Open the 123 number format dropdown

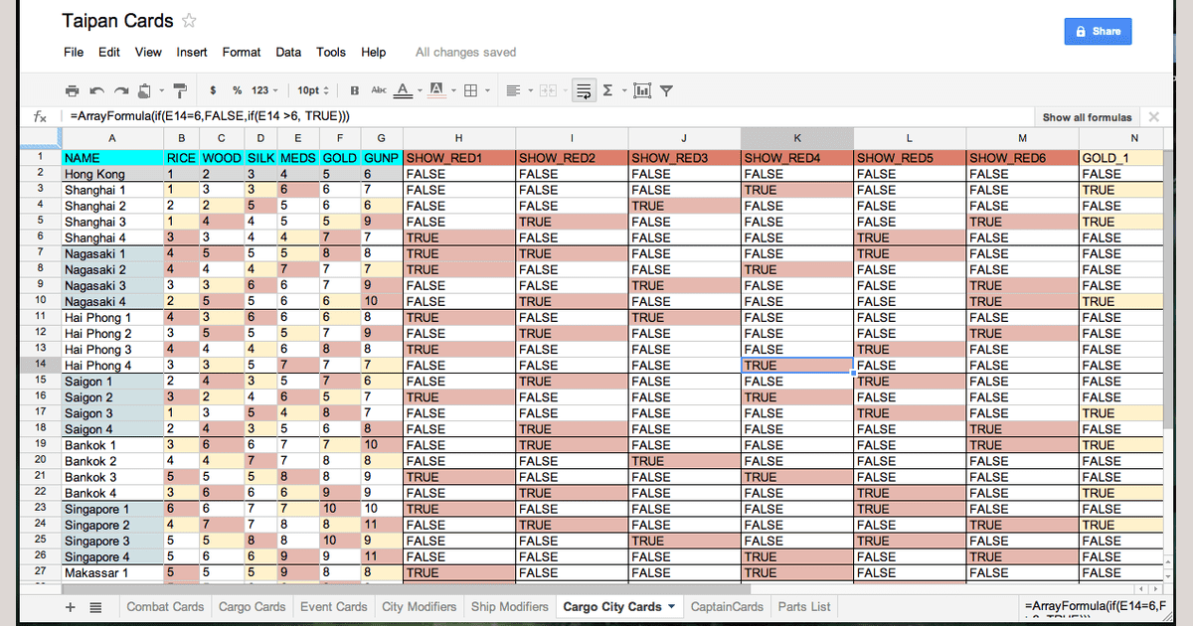(264, 90)
